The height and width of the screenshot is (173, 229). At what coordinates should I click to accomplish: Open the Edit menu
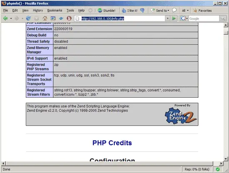pos(15,10)
